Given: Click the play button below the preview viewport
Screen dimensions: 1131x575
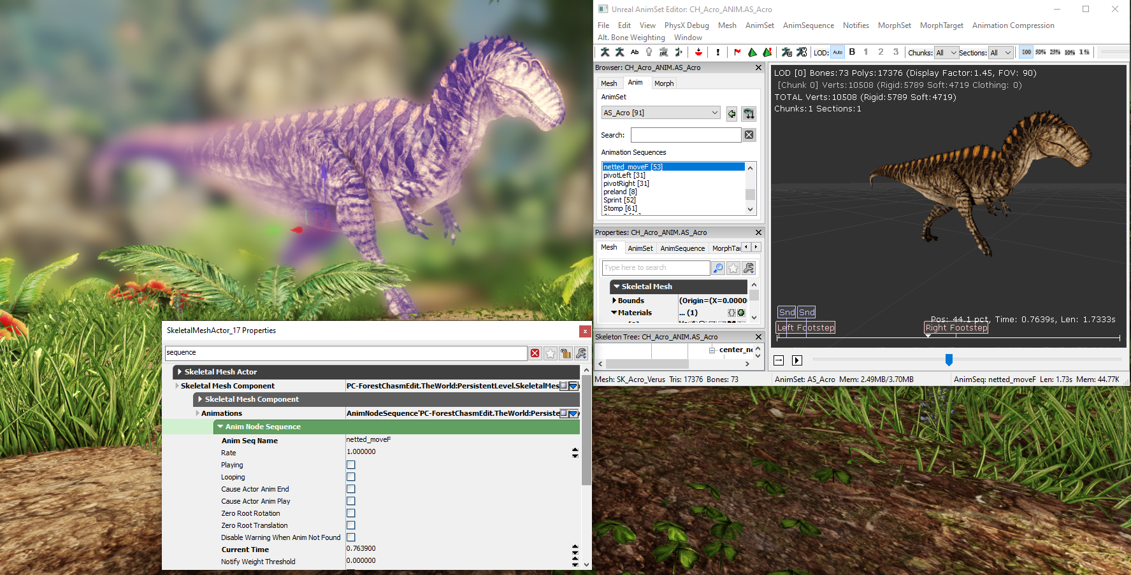Looking at the screenshot, I should pos(797,360).
